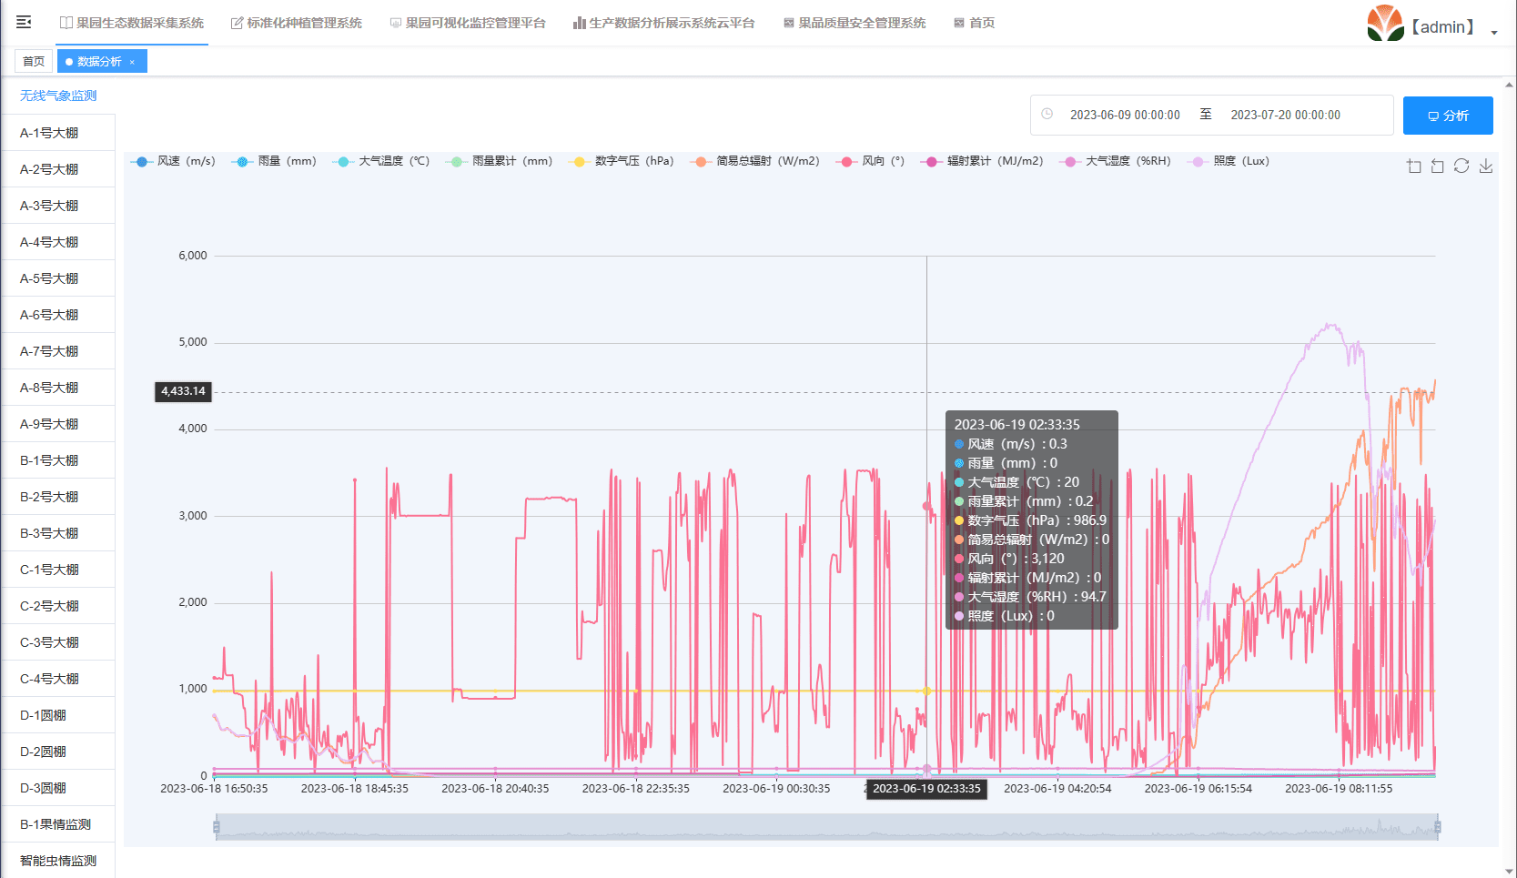The height and width of the screenshot is (878, 1517).
Task: Close the 数据分析 tab
Action: point(132,62)
